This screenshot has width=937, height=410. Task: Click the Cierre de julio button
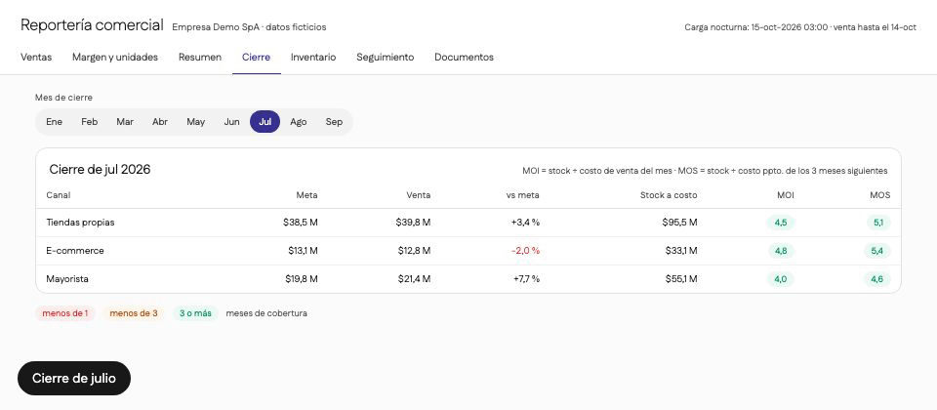pyautogui.click(x=74, y=379)
